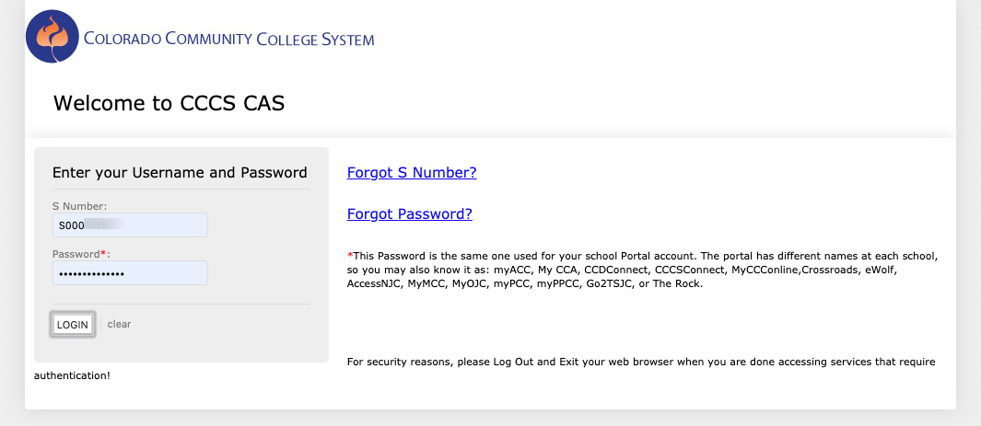981x426 pixels.
Task: Open the Forgot S Number? link
Action: pos(412,172)
